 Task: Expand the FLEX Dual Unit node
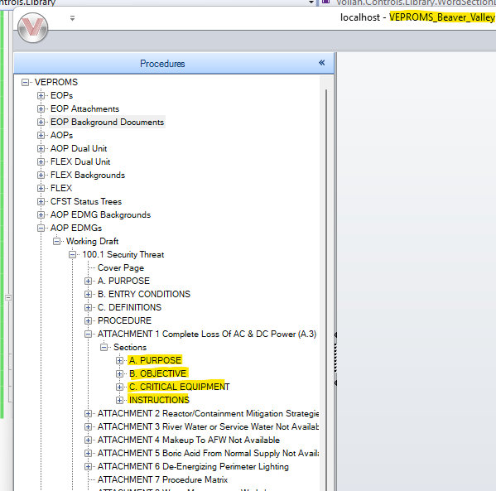[x=41, y=162]
